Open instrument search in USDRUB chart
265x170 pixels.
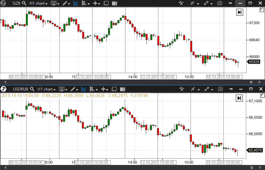32,89
